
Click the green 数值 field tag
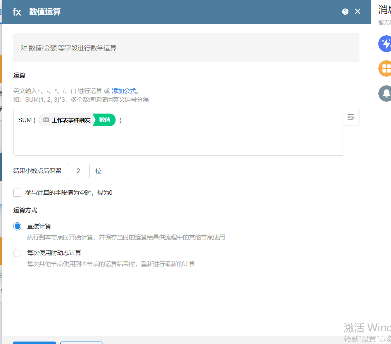(x=105, y=120)
